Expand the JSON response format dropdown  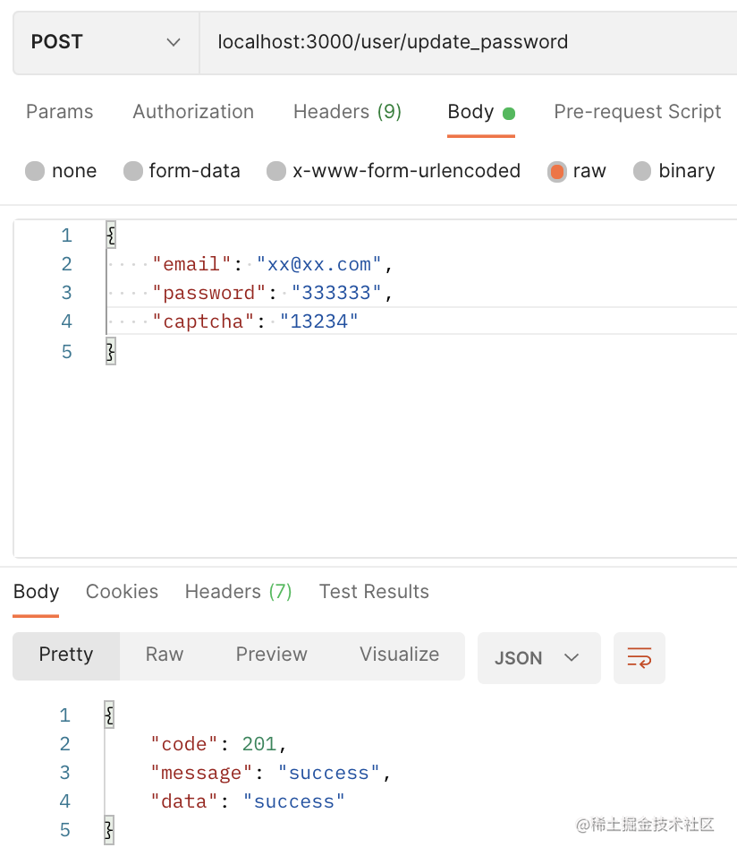pos(538,658)
